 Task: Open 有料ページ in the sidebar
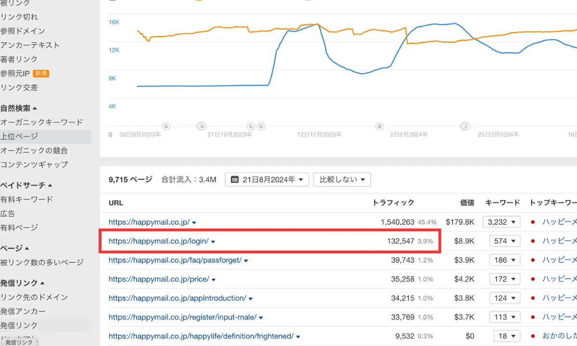pyautogui.click(x=19, y=227)
